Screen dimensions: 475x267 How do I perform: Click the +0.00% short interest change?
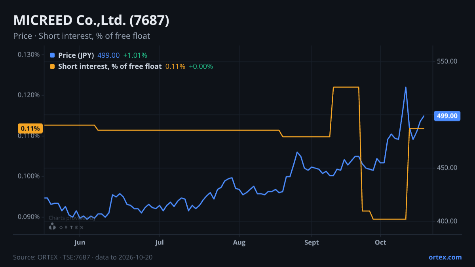click(x=201, y=66)
